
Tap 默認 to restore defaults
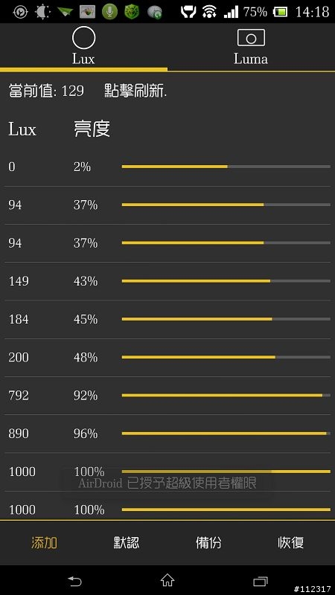127,543
